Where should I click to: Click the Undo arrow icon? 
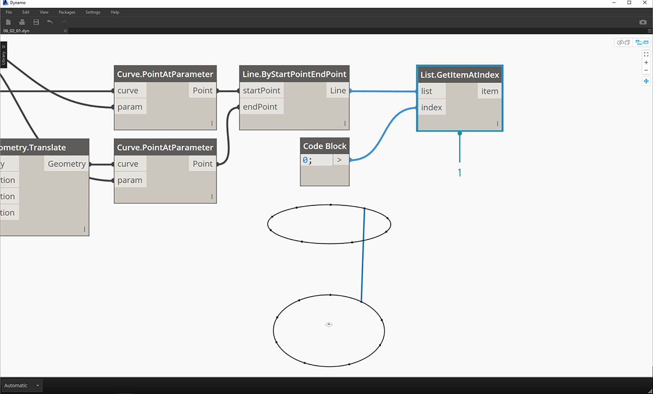50,22
